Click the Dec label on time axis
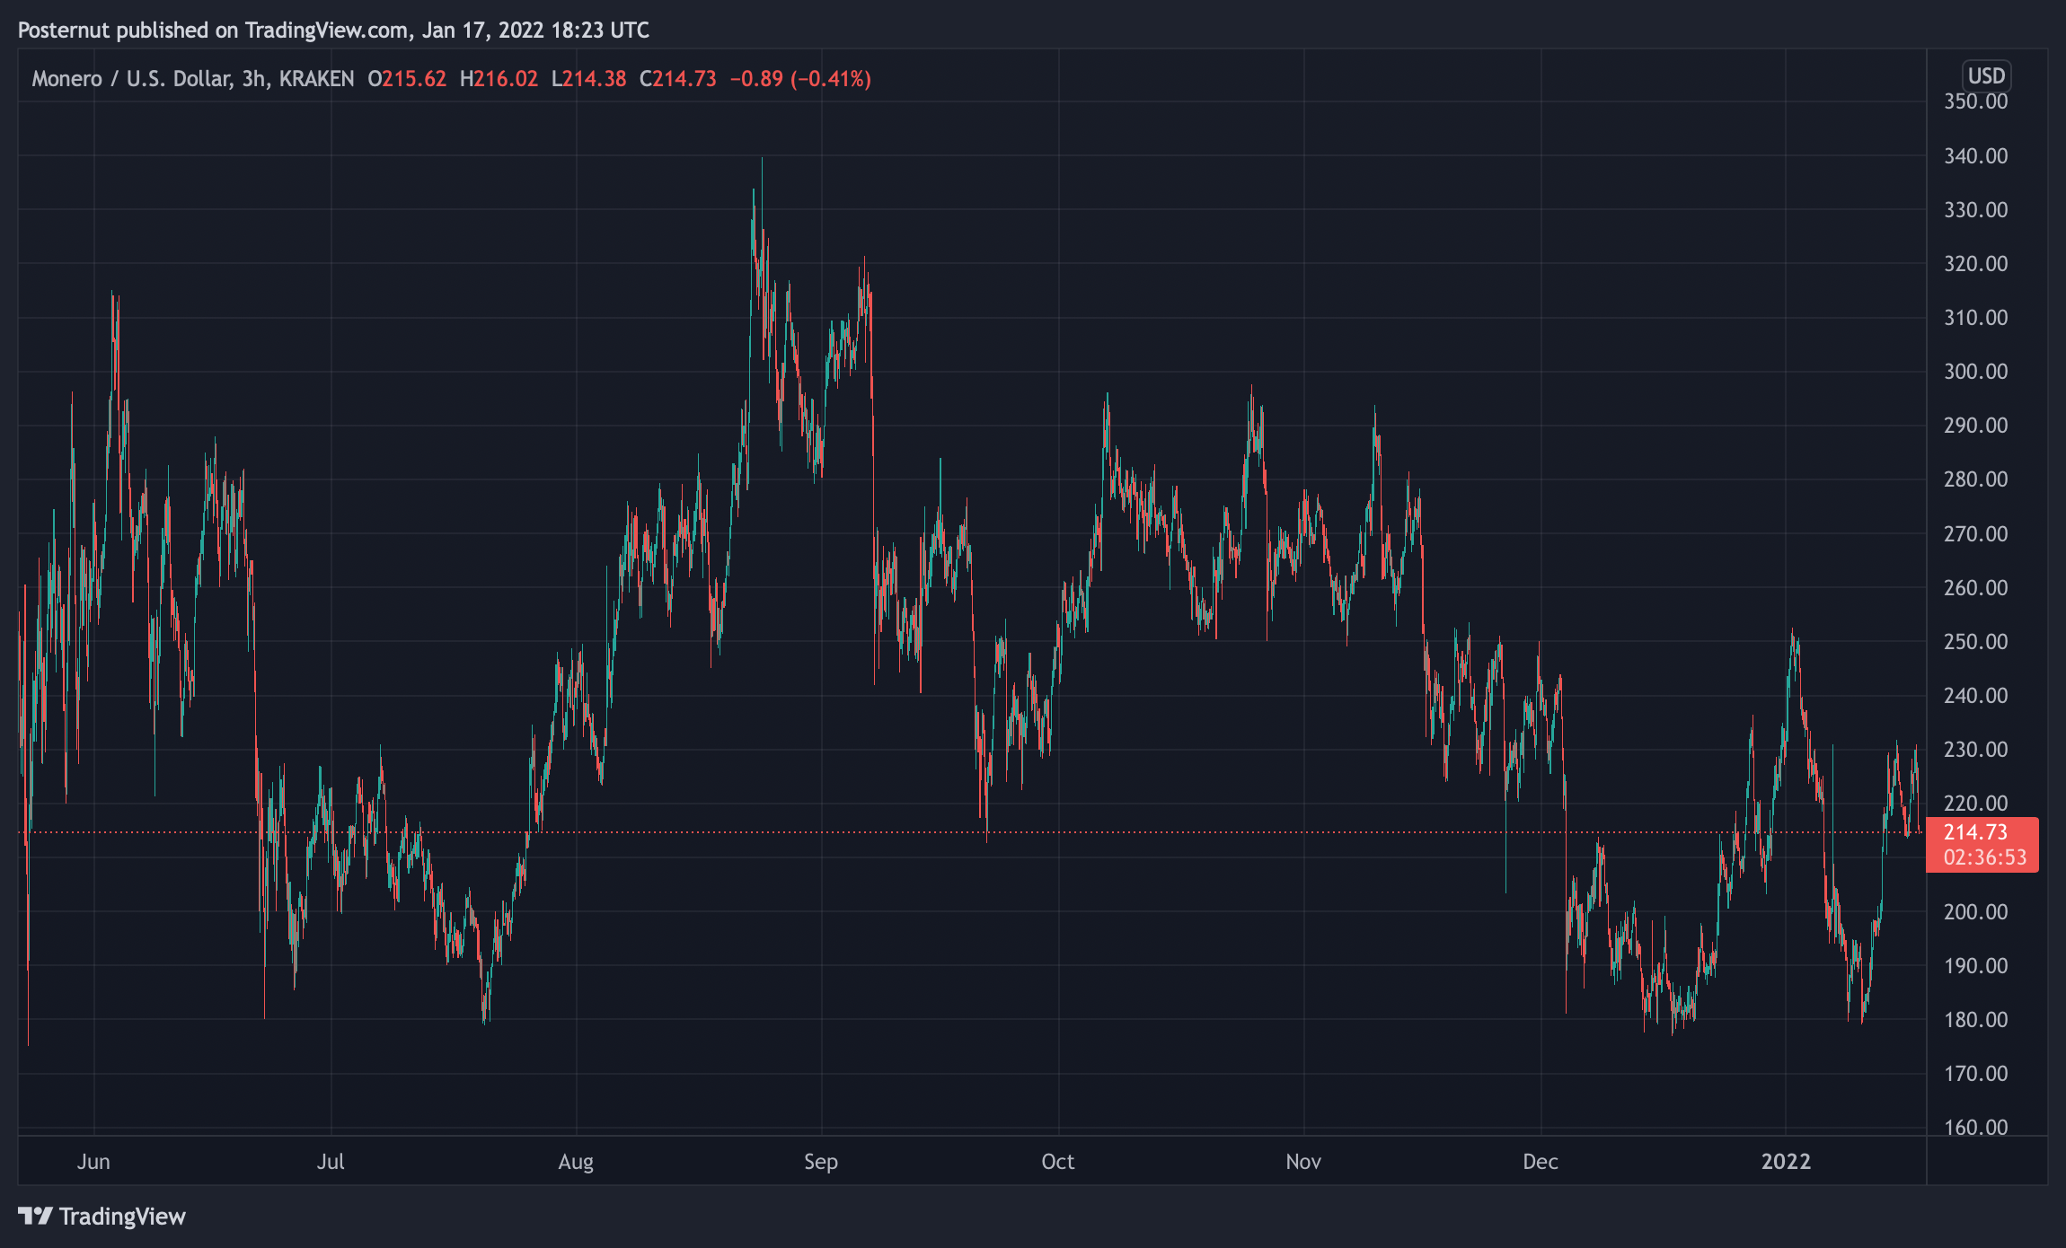The width and height of the screenshot is (2066, 1248). pos(1541,1161)
